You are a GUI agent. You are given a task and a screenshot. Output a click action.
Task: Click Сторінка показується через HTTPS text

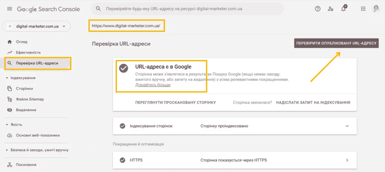pyautogui.click(x=233, y=160)
